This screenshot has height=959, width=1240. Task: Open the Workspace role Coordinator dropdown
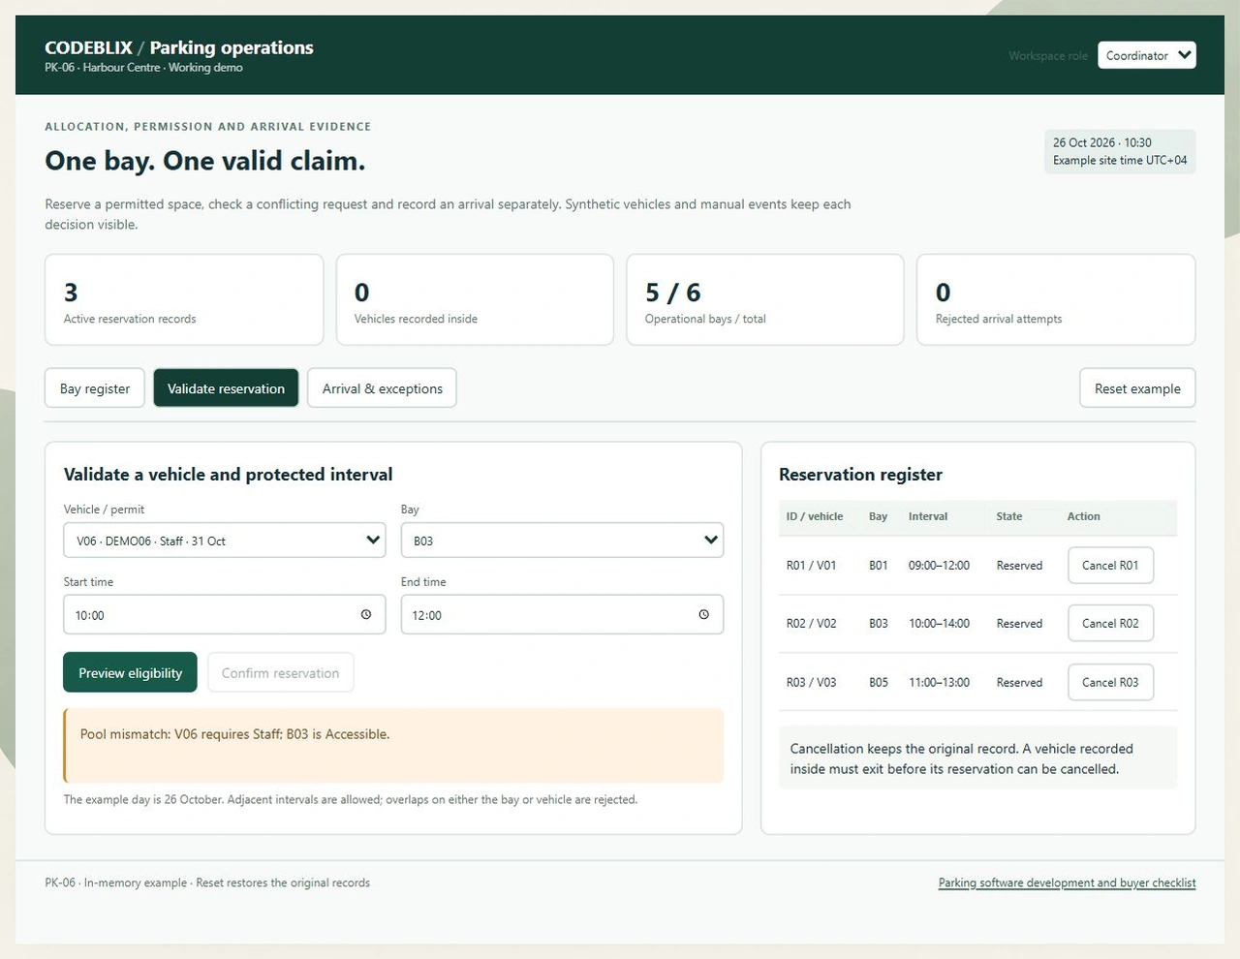click(x=1147, y=55)
